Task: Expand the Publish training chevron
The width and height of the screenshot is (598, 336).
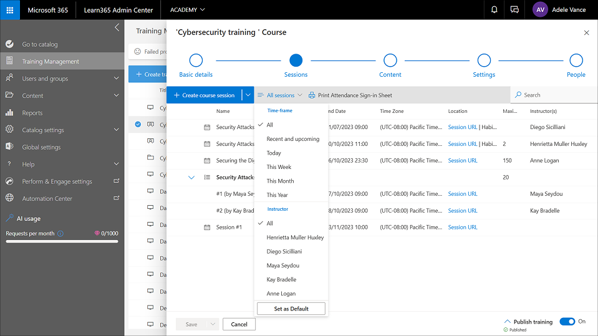Action: [507, 322]
